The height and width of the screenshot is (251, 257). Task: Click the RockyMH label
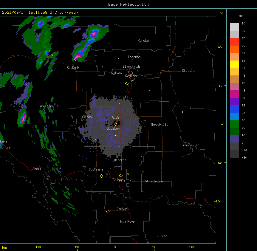point(73,68)
